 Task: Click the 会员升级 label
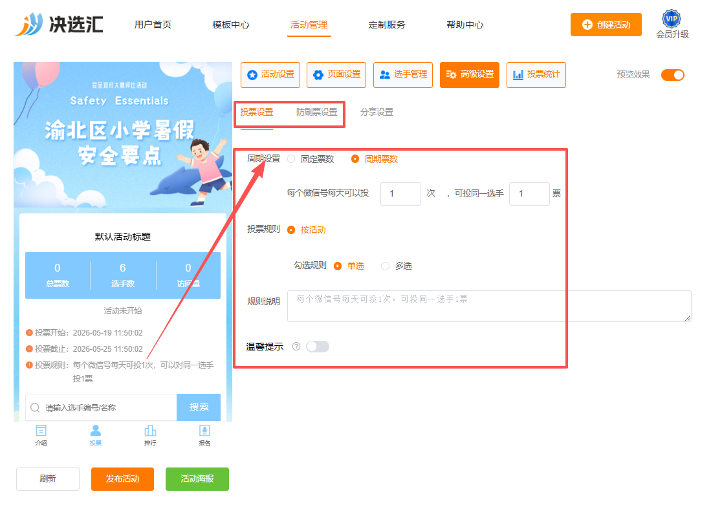(672, 34)
